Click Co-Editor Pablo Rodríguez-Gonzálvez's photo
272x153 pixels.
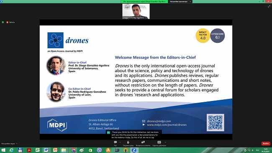pyautogui.click(x=56, y=92)
